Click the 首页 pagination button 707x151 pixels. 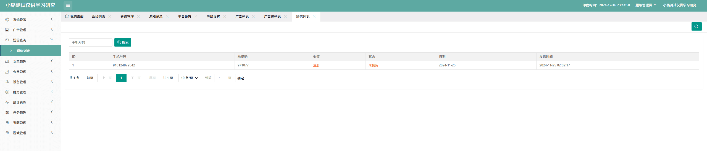click(90, 78)
